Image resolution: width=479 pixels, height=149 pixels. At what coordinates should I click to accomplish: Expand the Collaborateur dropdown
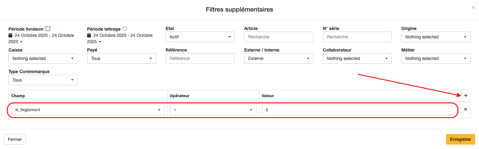click(357, 58)
